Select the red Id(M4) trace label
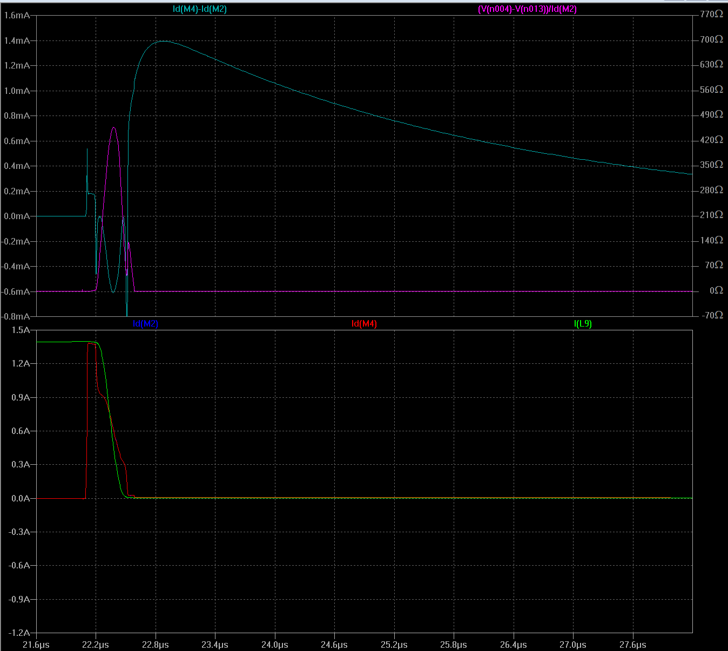Viewport: 728px width, 651px height. pos(364,324)
